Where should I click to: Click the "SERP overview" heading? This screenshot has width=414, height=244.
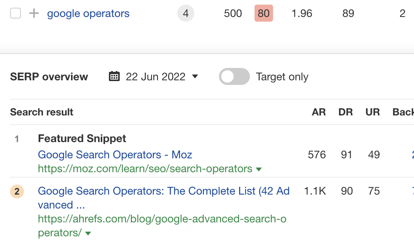click(49, 76)
